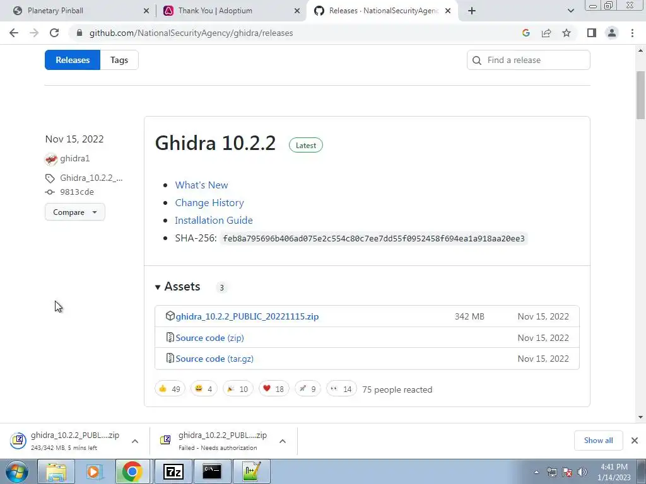Open Notepad++ from the taskbar
The image size is (646, 484).
point(251,471)
